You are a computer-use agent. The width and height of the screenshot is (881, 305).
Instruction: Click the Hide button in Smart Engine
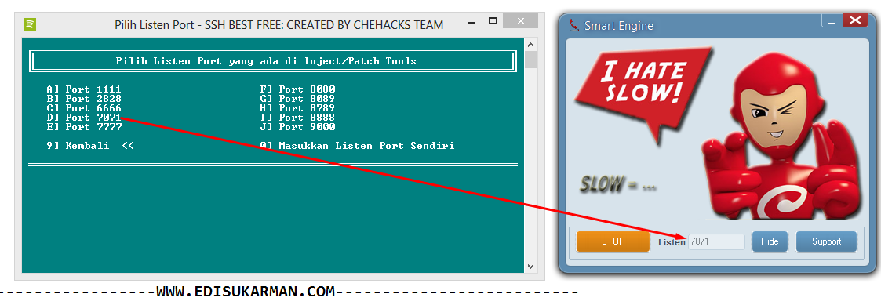[770, 241]
